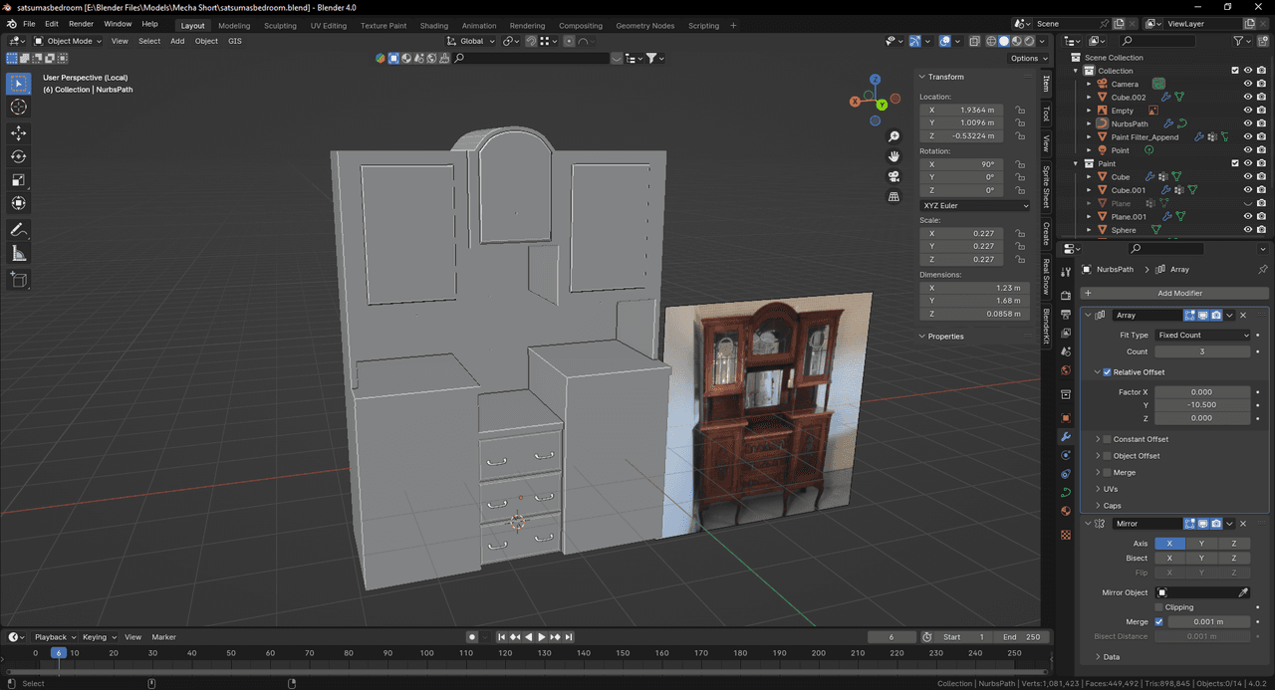
Task: Activate the Scale tool
Action: pyautogui.click(x=18, y=180)
